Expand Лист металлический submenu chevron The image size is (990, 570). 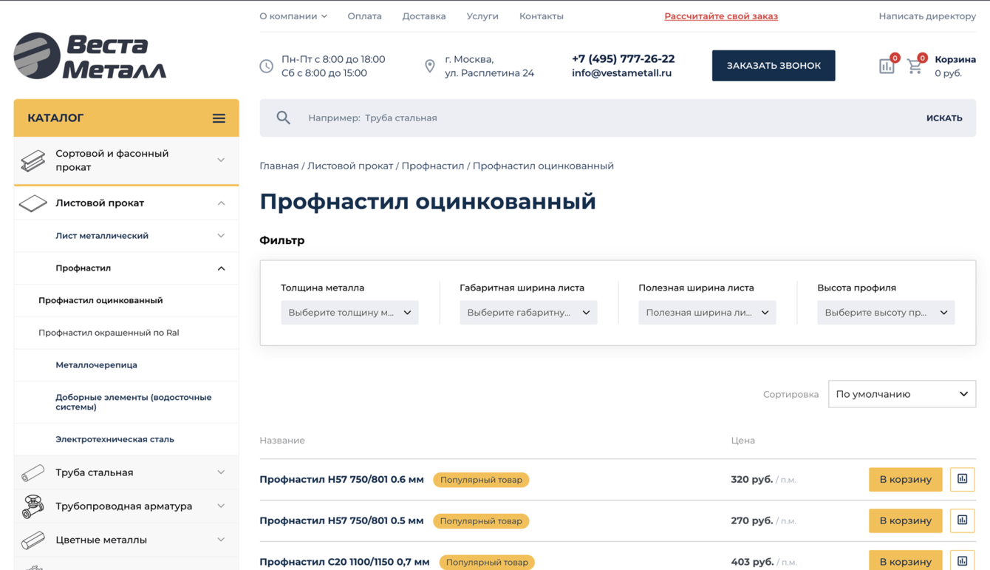(221, 236)
